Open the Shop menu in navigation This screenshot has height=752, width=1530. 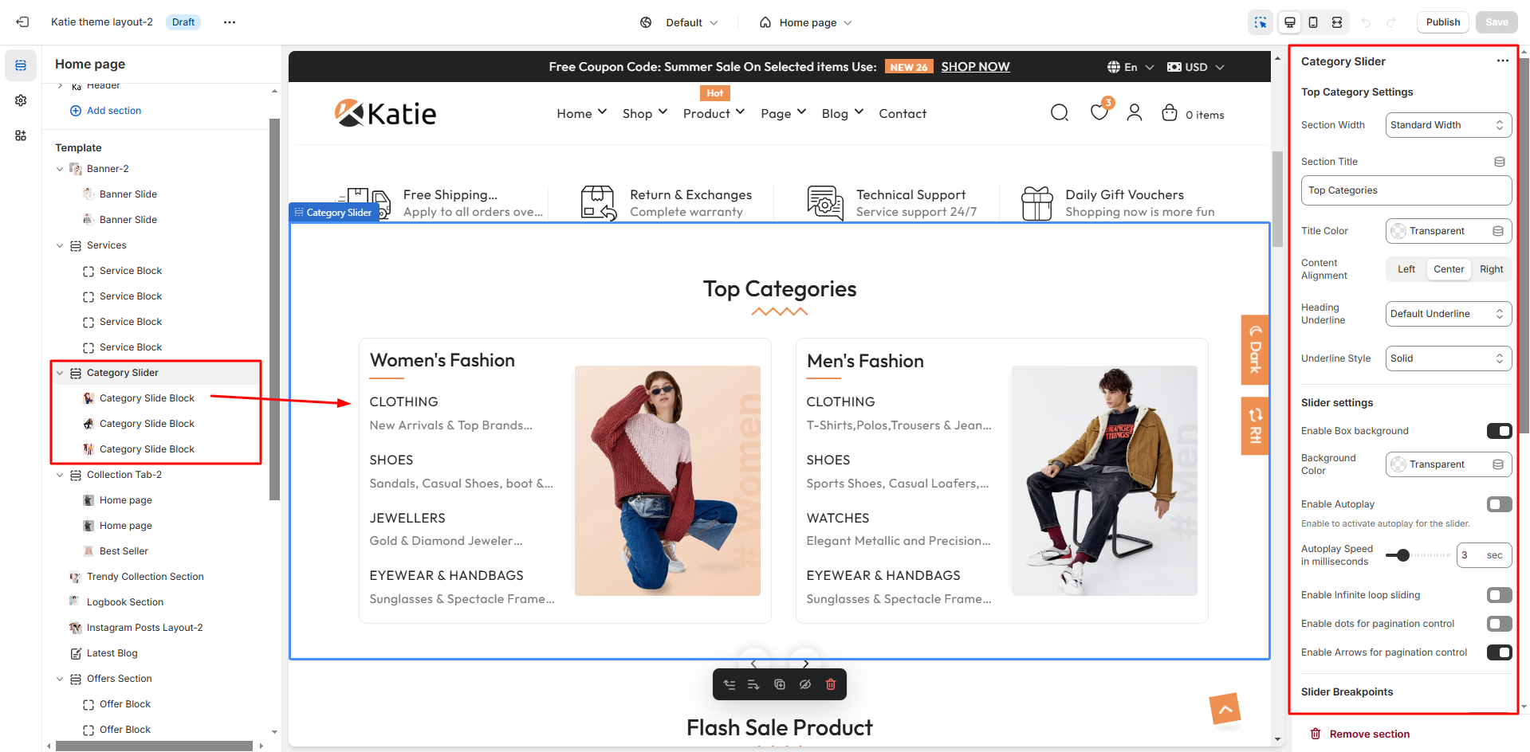click(x=644, y=114)
